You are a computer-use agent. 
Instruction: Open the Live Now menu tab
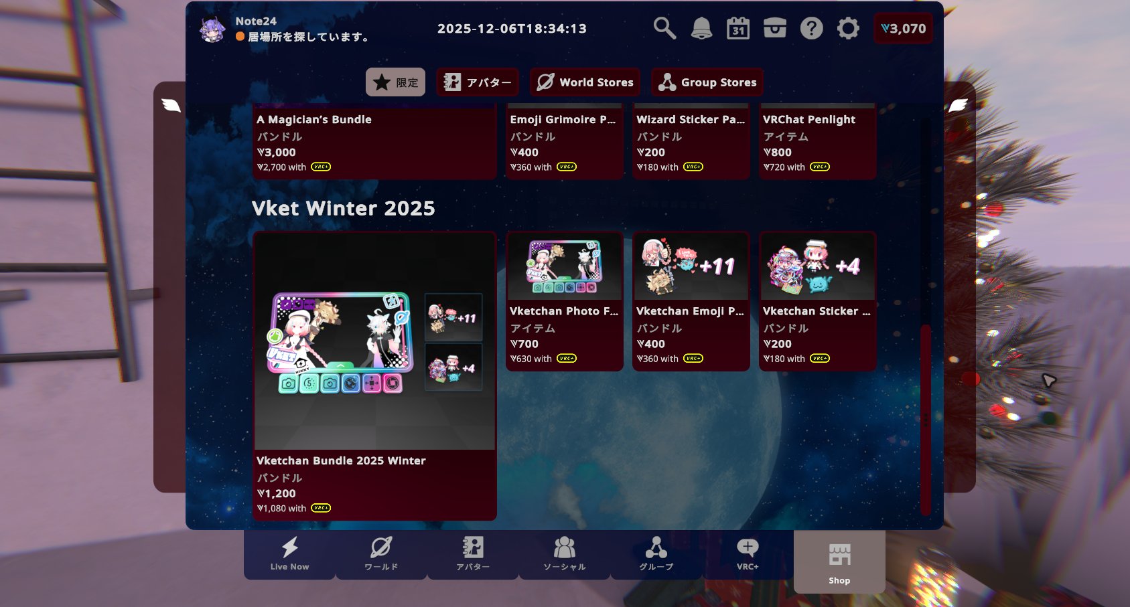coord(289,554)
